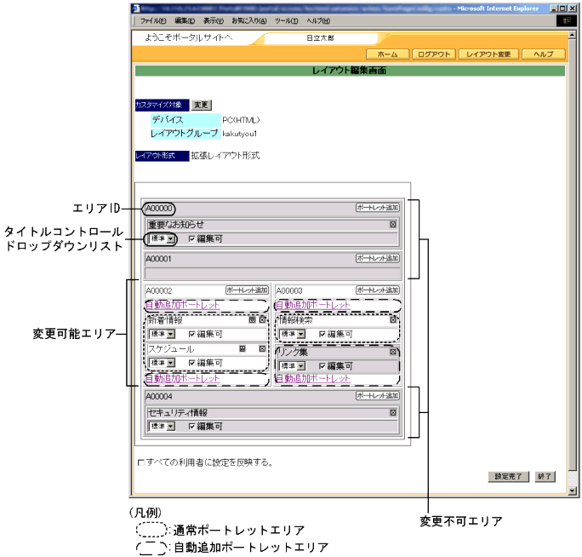This screenshot has height=557, width=582.
Task: Open the 表示(V) menu
Action: click(214, 20)
